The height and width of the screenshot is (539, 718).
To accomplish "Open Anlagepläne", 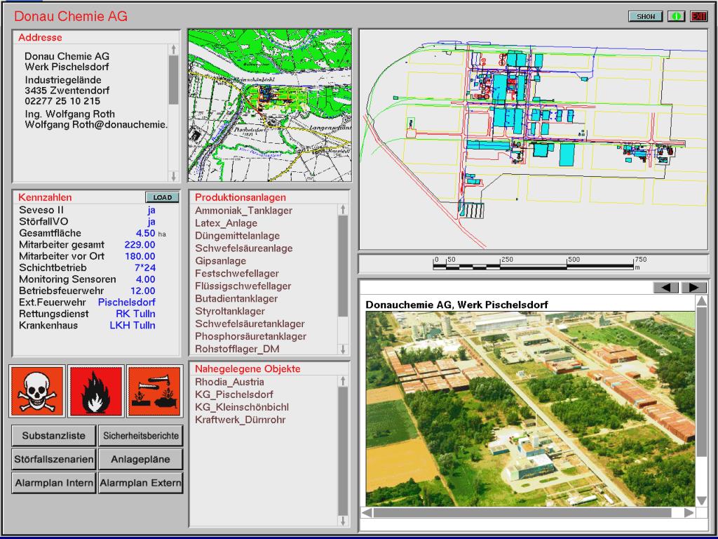I will pos(140,459).
